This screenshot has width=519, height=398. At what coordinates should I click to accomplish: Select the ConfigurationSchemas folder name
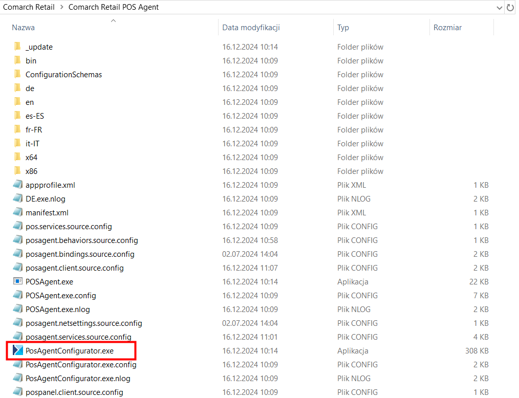63,75
